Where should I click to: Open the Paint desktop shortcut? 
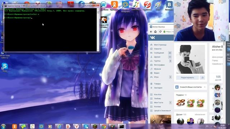coord(158,6)
